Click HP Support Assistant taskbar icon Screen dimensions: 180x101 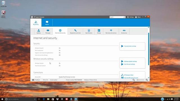76,99
